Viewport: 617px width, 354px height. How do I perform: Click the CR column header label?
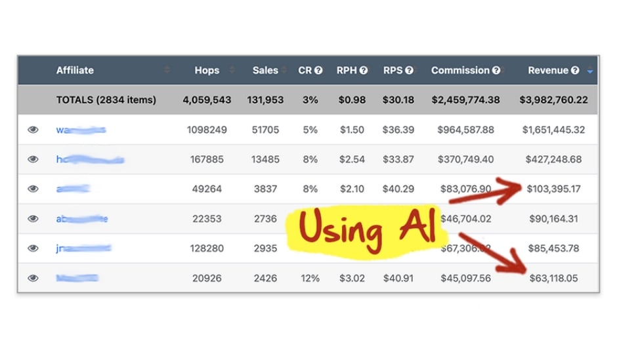tap(305, 70)
